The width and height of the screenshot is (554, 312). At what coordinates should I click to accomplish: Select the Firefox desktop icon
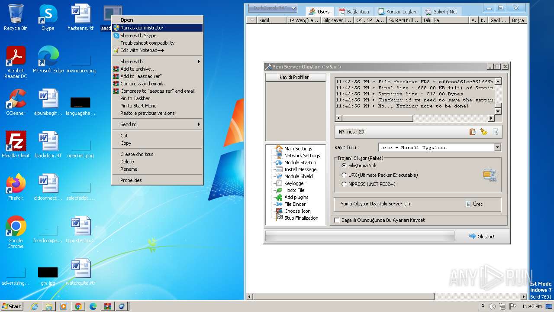(16, 187)
